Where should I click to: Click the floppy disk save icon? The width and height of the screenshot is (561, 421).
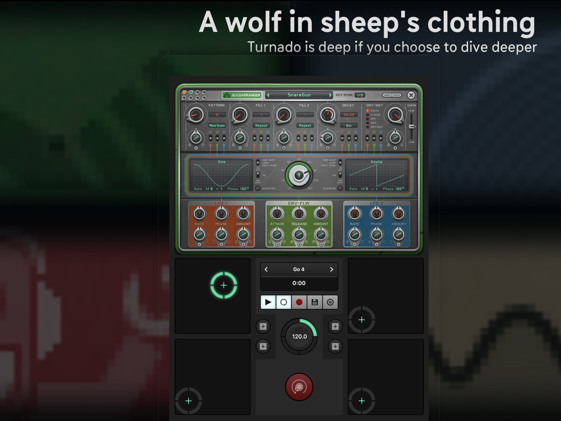pyautogui.click(x=314, y=302)
